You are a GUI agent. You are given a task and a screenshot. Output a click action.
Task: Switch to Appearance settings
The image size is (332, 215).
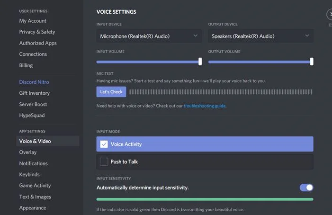pos(33,207)
